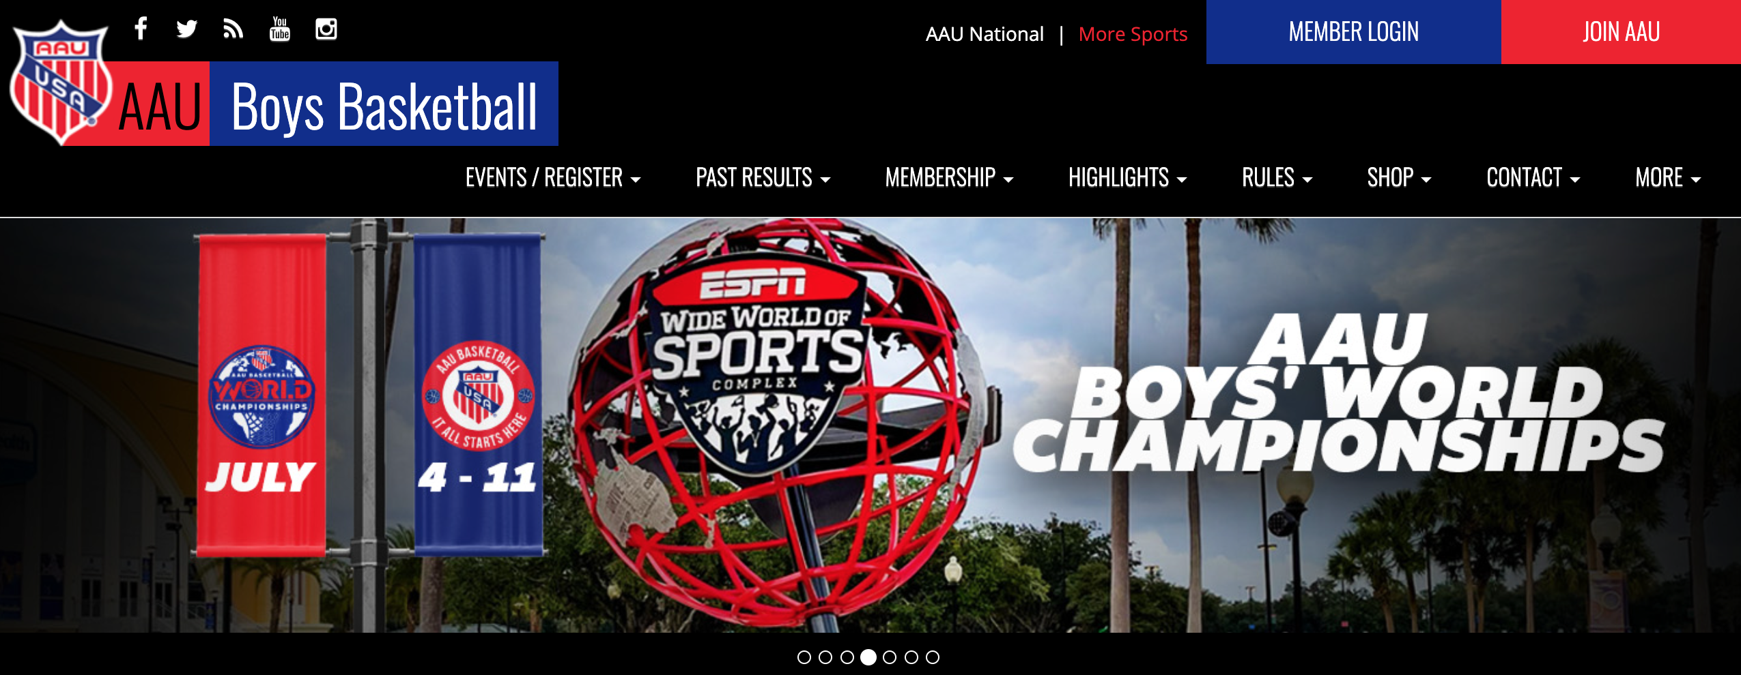Open the Instagram icon
Viewport: 1741px width, 675px height.
tap(326, 29)
